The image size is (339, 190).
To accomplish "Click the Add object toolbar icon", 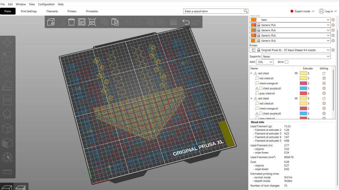I will tap(51, 22).
